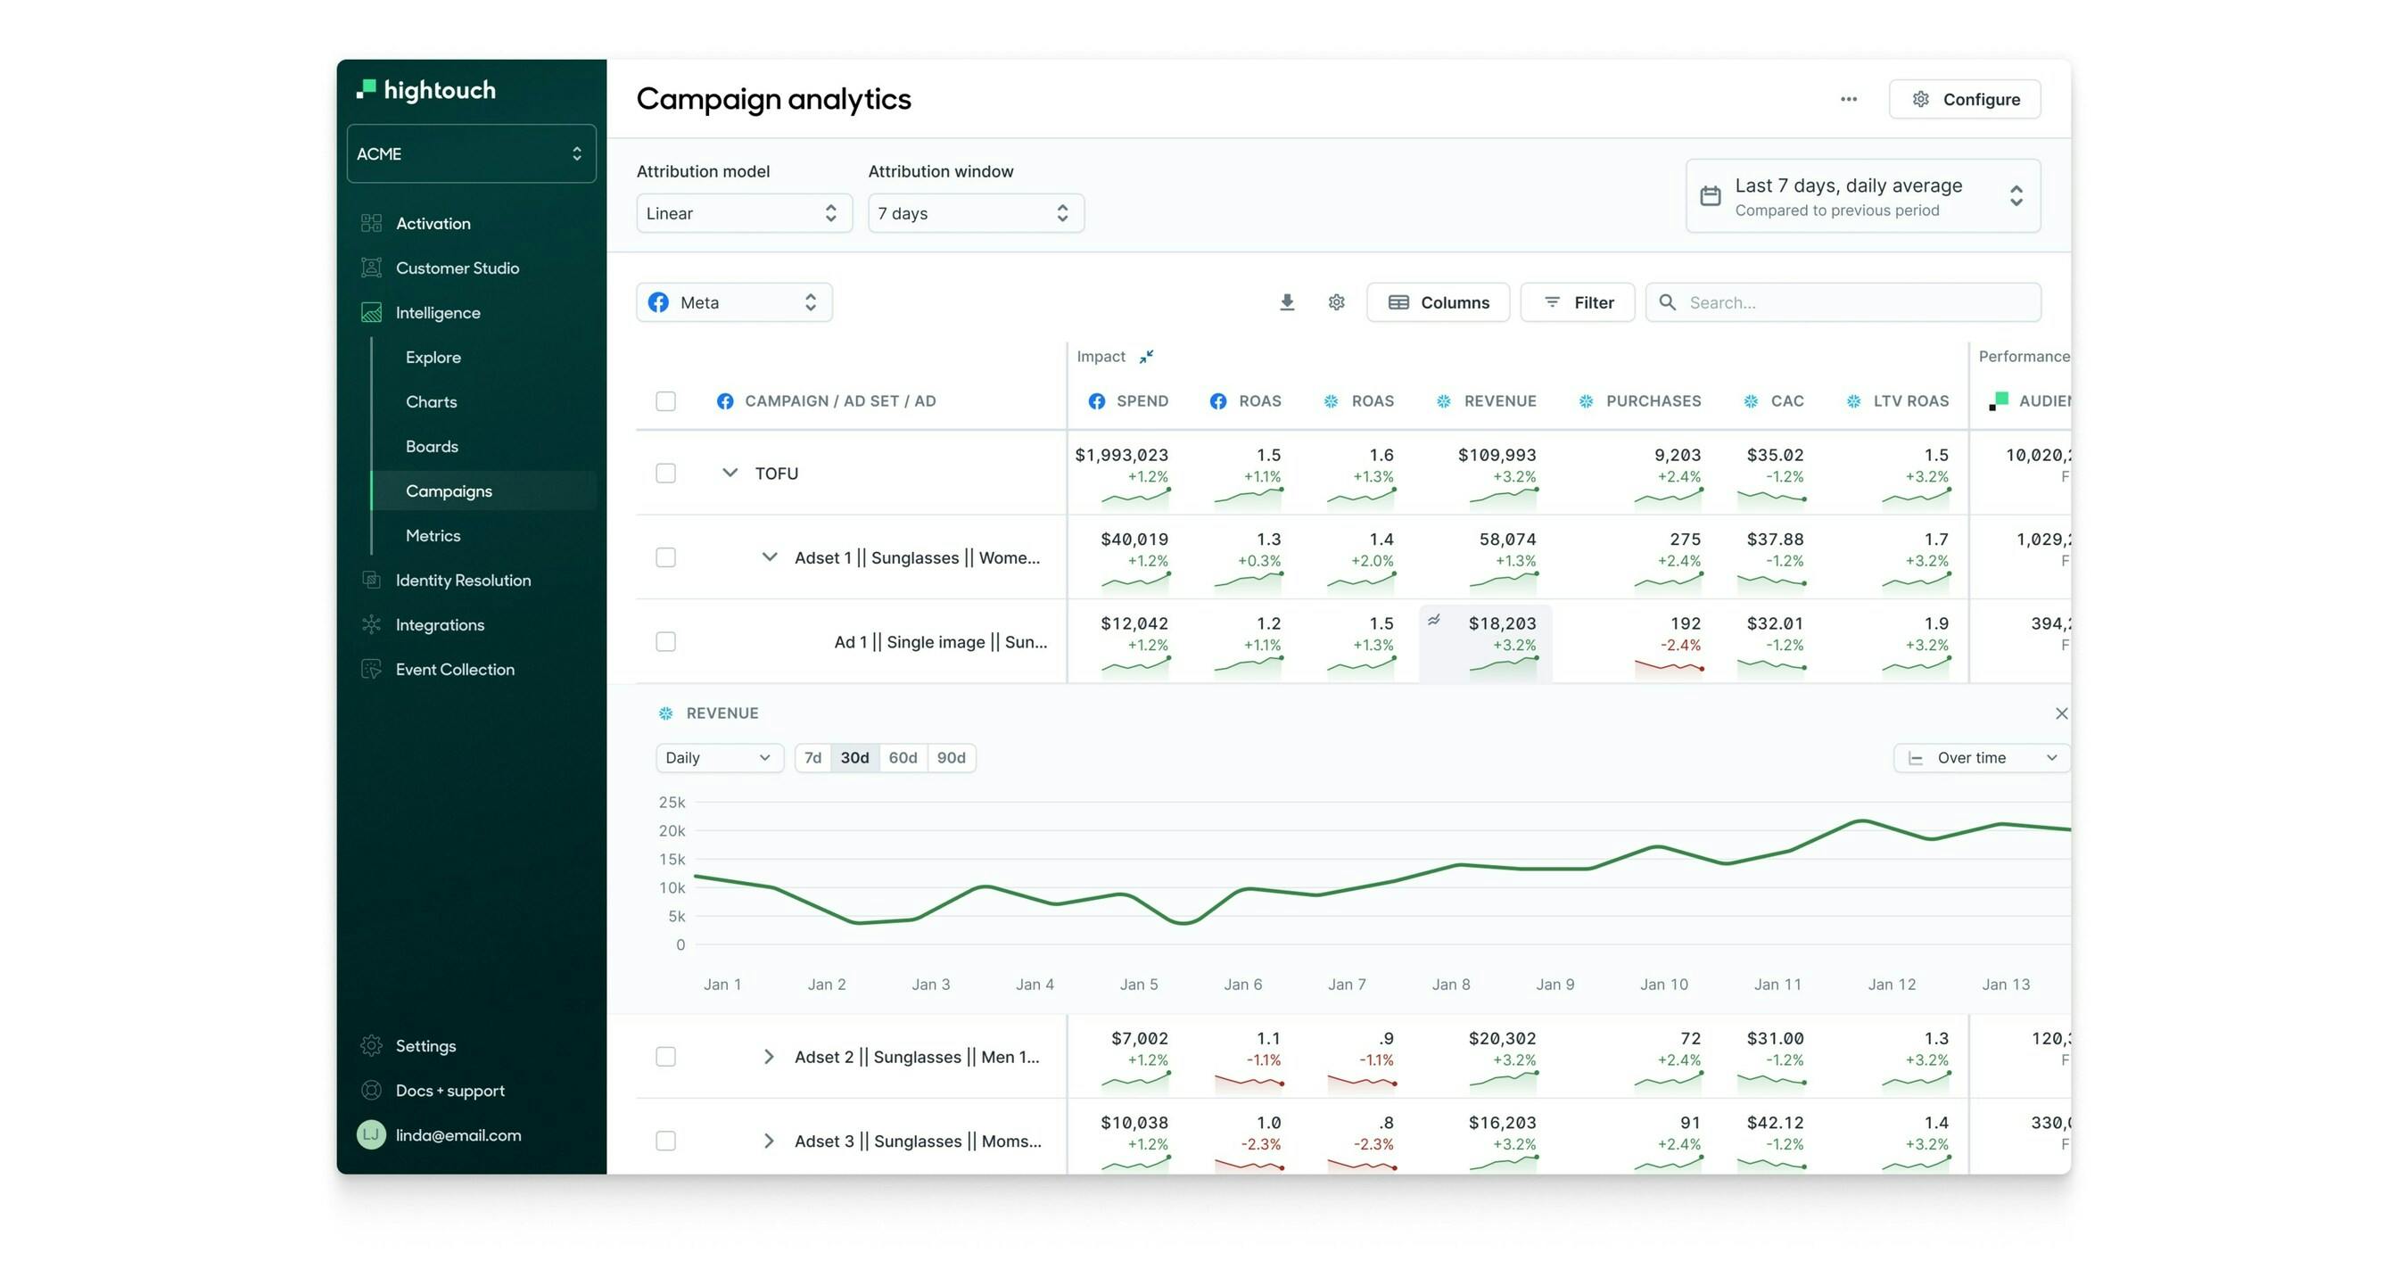2408x1261 pixels.
Task: Expand the Adset 2 row chevron
Action: pyautogui.click(x=769, y=1056)
